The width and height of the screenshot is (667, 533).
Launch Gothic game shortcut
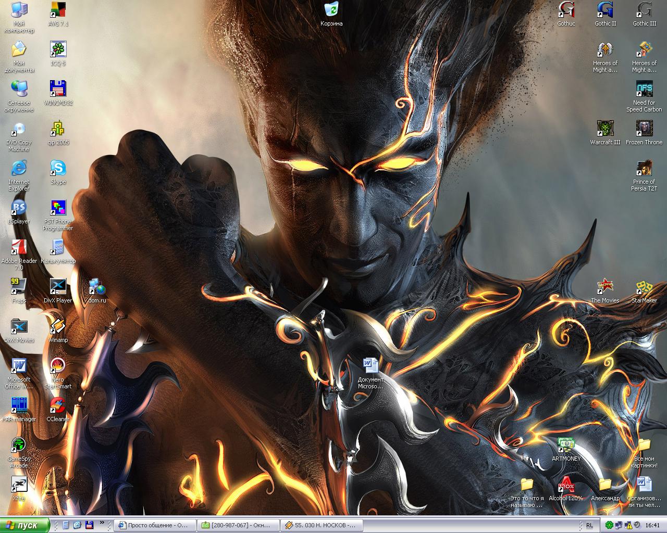(566, 14)
